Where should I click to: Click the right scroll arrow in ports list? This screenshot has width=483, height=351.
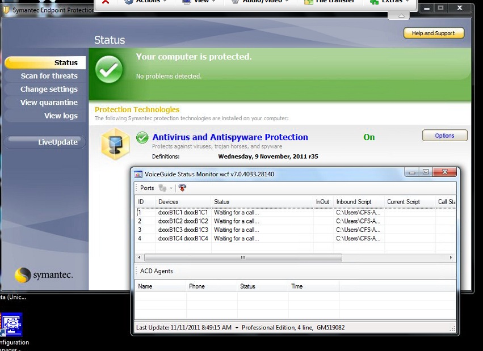click(x=451, y=257)
